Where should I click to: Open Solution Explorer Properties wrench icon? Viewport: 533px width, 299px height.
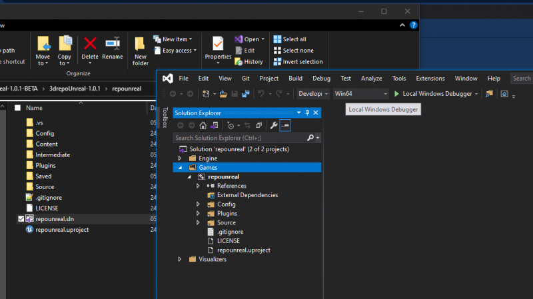coord(274,125)
